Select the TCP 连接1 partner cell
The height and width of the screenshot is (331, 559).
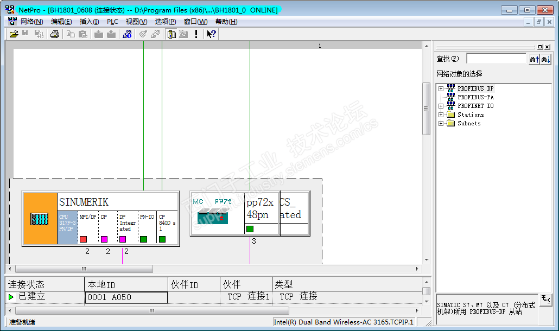click(x=246, y=296)
